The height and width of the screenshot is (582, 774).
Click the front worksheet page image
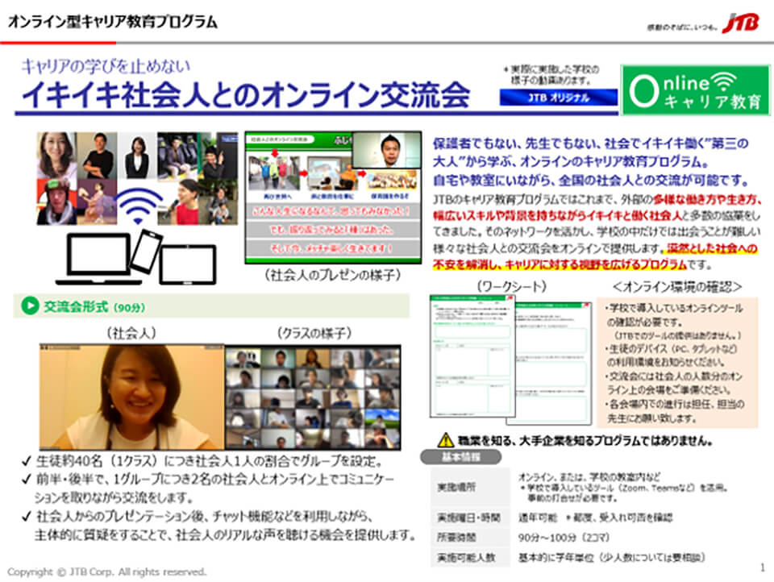tap(472, 356)
